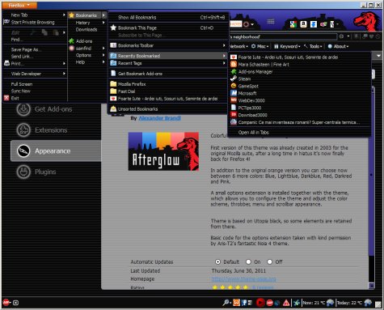Choose Get Bookmark Add-ons
Viewport: 384px width, 310px height.
[x=168, y=74]
